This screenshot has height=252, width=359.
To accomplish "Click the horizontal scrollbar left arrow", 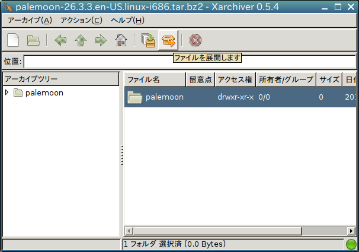I will click(x=129, y=231).
